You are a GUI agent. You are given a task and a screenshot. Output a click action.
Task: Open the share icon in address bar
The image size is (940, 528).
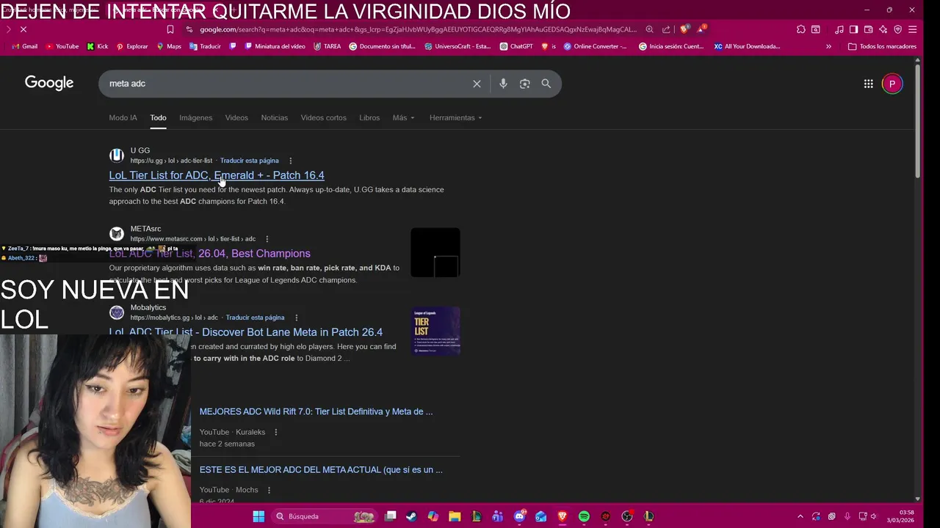pos(666,29)
